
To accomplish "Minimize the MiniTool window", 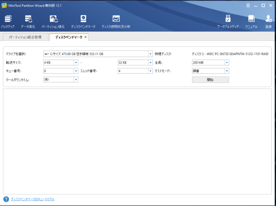I will click(x=256, y=6).
